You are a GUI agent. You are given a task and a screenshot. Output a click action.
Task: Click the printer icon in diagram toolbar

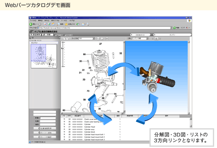[x=107, y=39]
